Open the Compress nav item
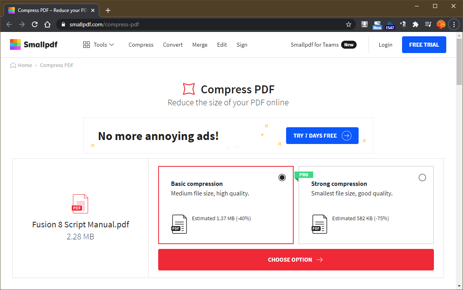Viewport: 463px width, 290px height. tap(141, 45)
